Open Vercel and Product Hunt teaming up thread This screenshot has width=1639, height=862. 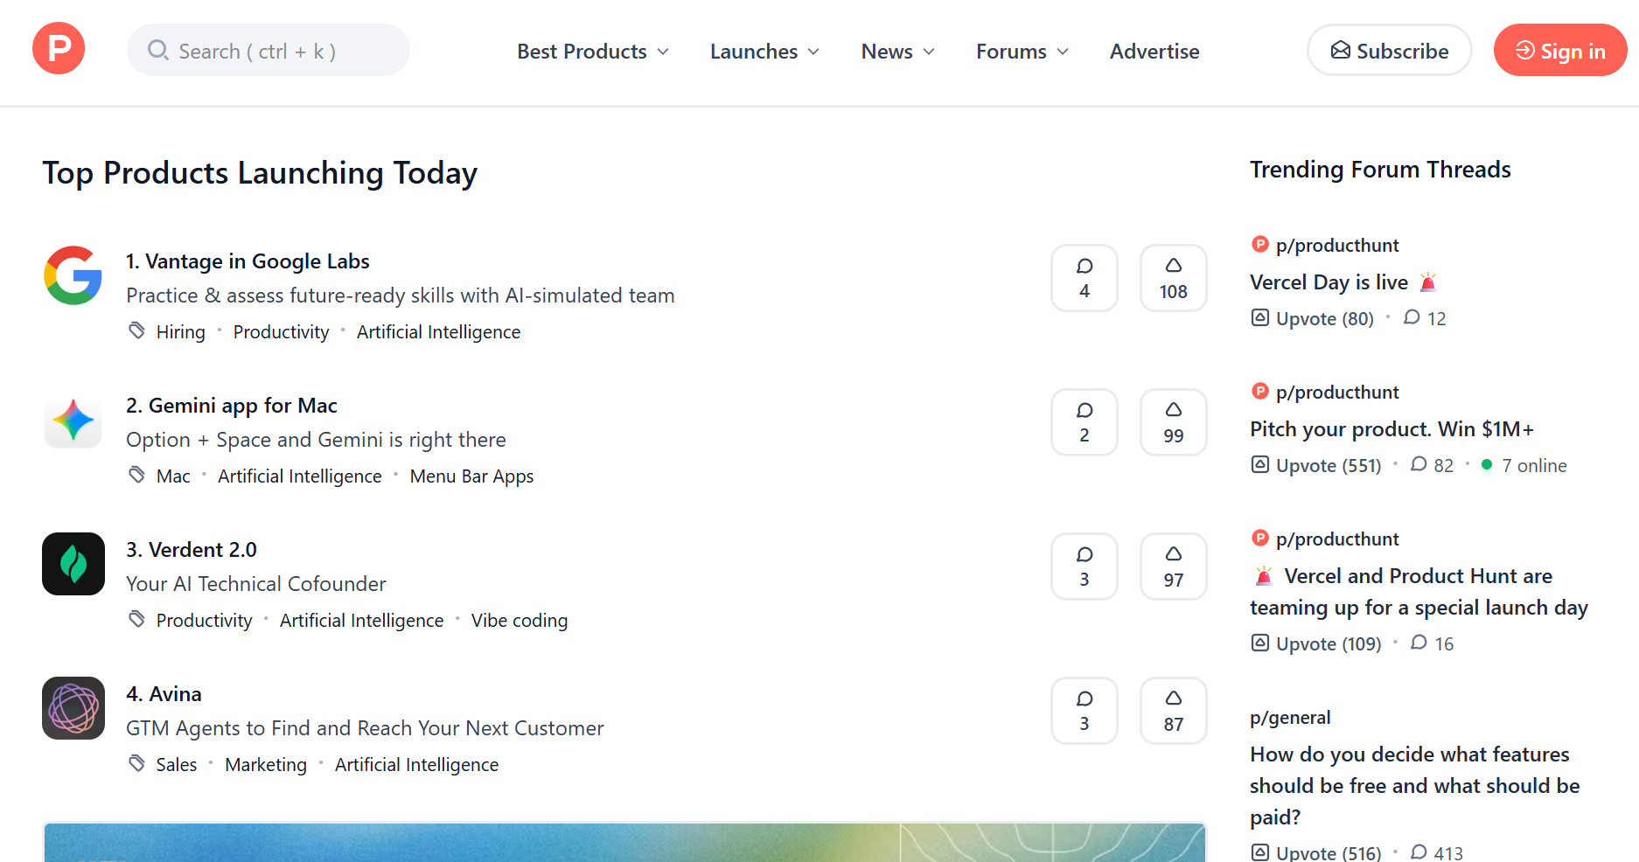pos(1419,592)
